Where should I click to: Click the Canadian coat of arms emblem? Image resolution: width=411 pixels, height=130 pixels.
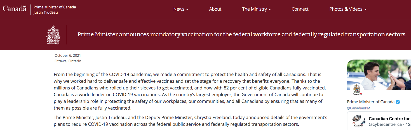[x=53, y=35]
